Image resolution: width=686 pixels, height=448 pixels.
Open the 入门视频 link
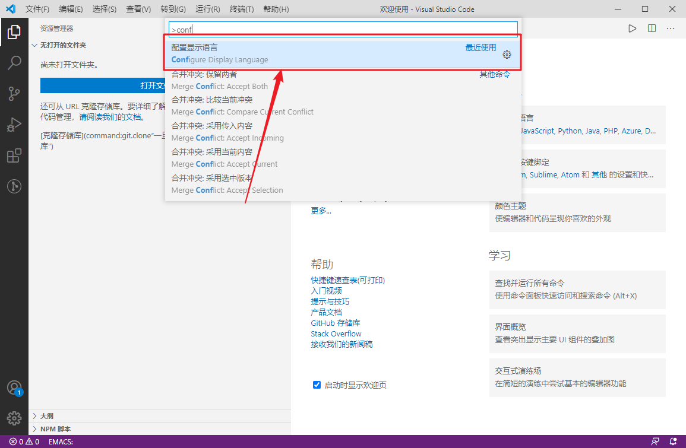(x=327, y=291)
